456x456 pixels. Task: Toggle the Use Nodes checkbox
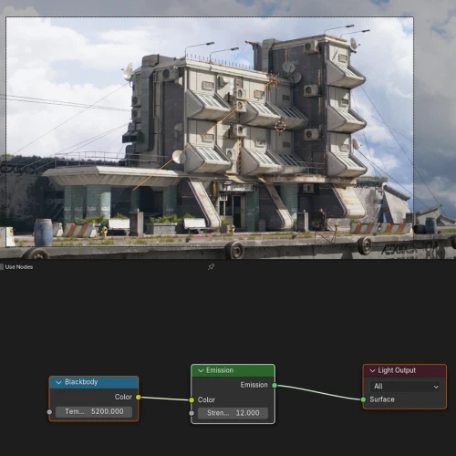2,267
